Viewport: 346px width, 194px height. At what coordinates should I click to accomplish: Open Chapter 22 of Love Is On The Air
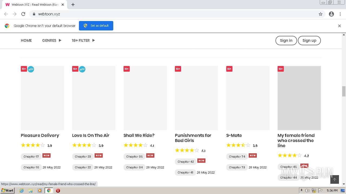(x=83, y=167)
